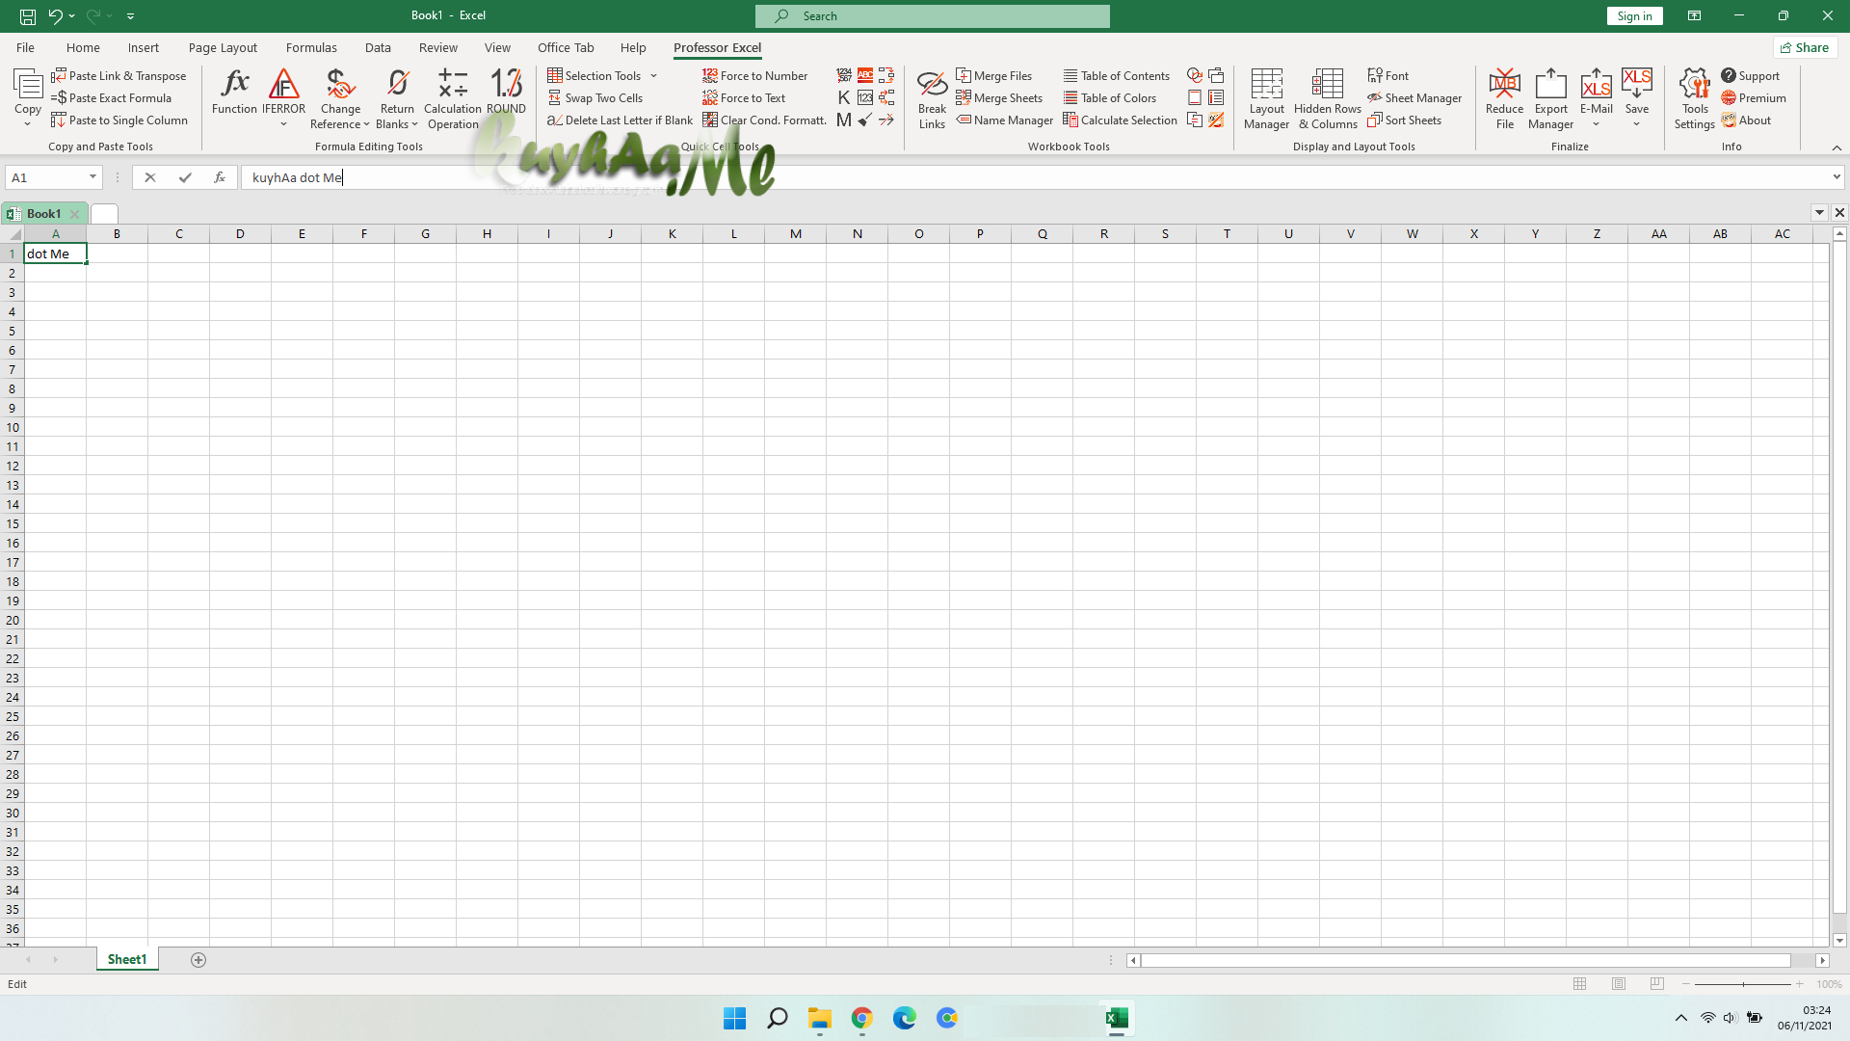Screen dimensions: 1850x1041
Task: Switch to the Office Tab ribbon tab
Action: [566, 47]
